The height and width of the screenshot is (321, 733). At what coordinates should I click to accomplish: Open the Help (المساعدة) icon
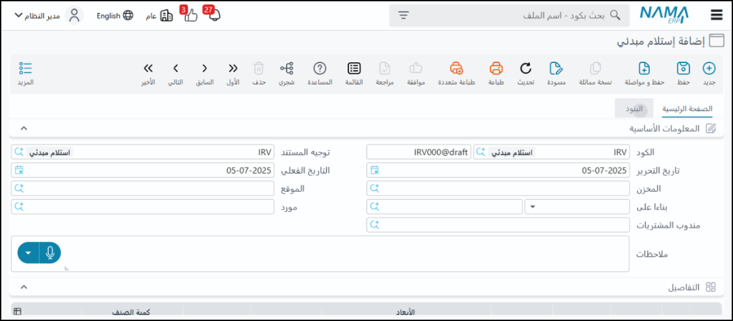point(320,68)
